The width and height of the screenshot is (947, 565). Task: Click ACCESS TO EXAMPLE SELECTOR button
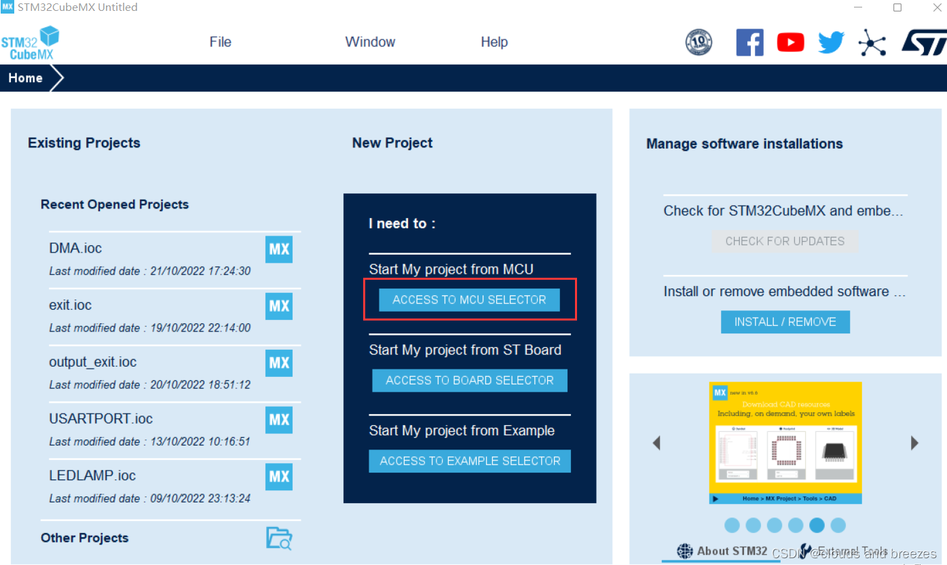[x=470, y=461]
